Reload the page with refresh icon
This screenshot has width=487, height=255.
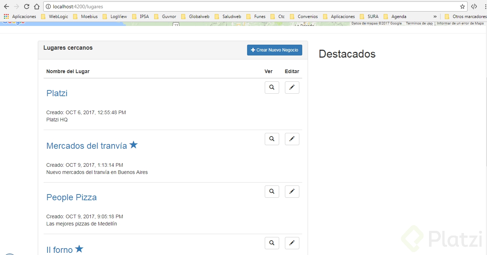(x=27, y=6)
